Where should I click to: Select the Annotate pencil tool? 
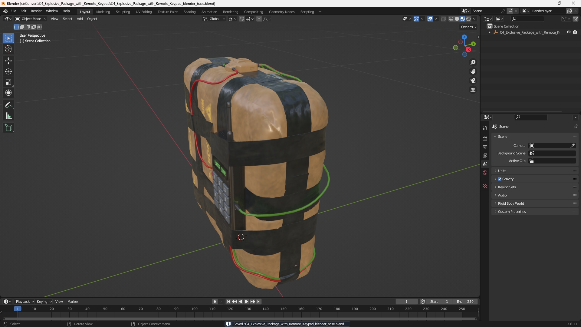[x=8, y=105]
